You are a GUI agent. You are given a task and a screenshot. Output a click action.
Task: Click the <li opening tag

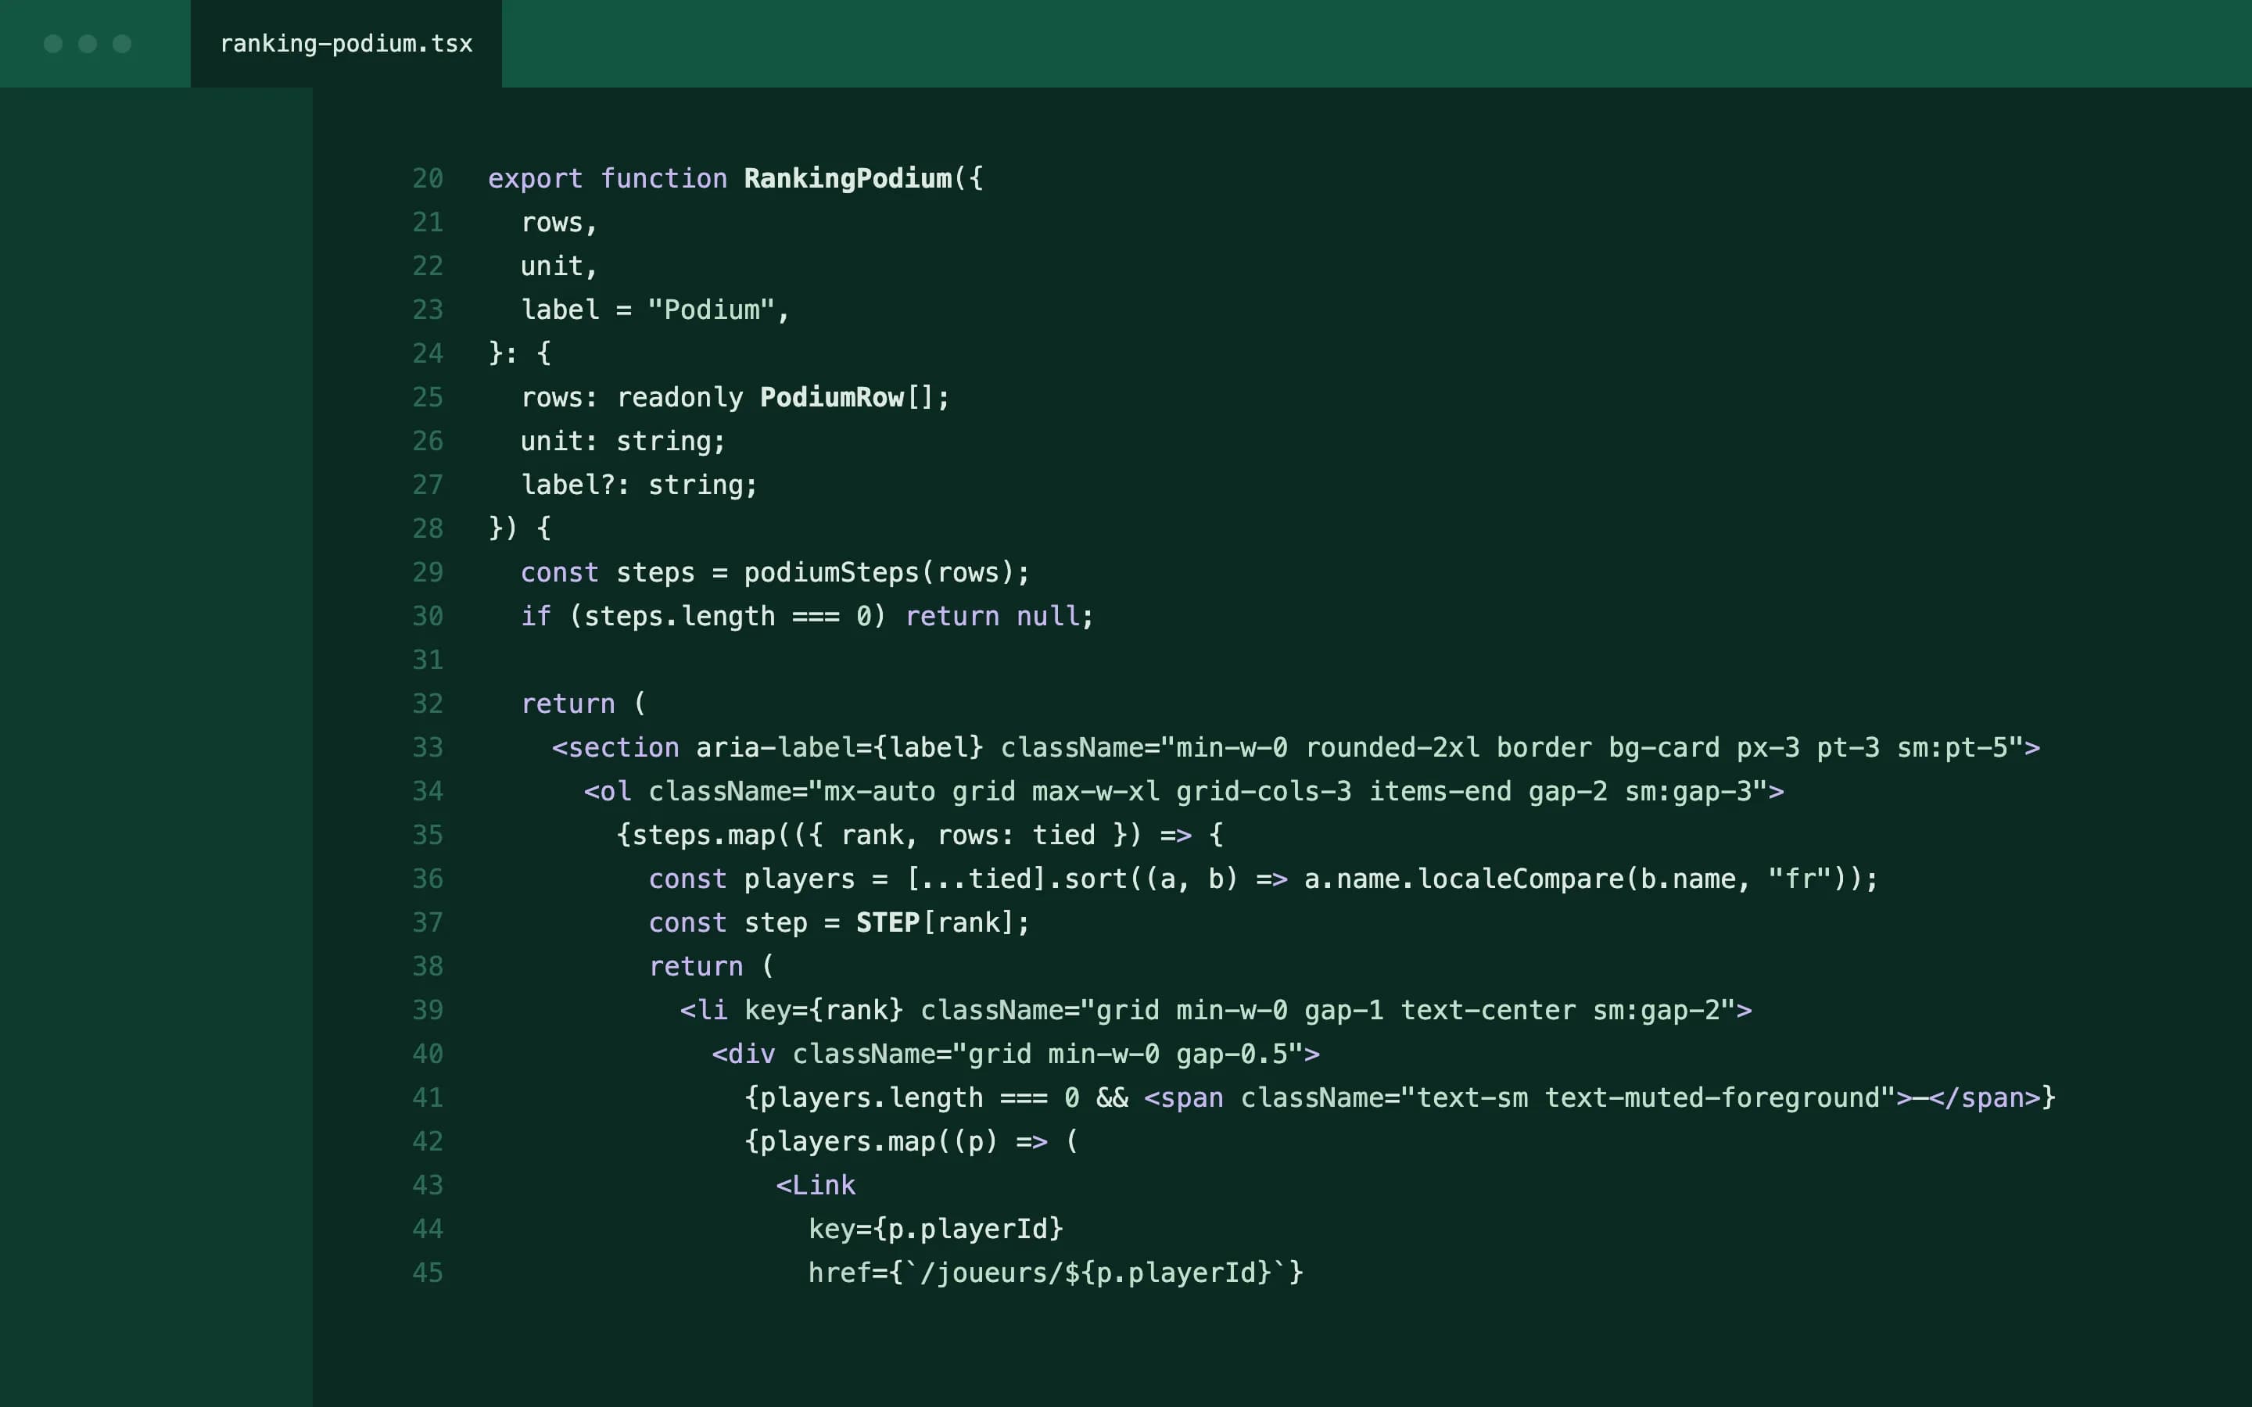704,1010
